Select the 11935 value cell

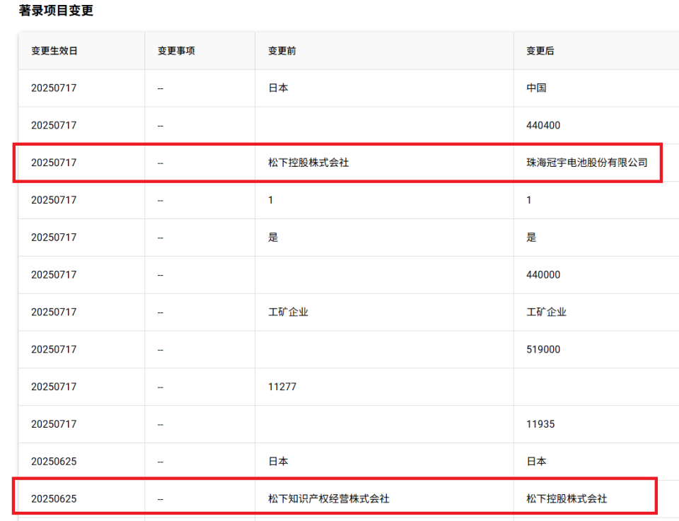coord(540,424)
